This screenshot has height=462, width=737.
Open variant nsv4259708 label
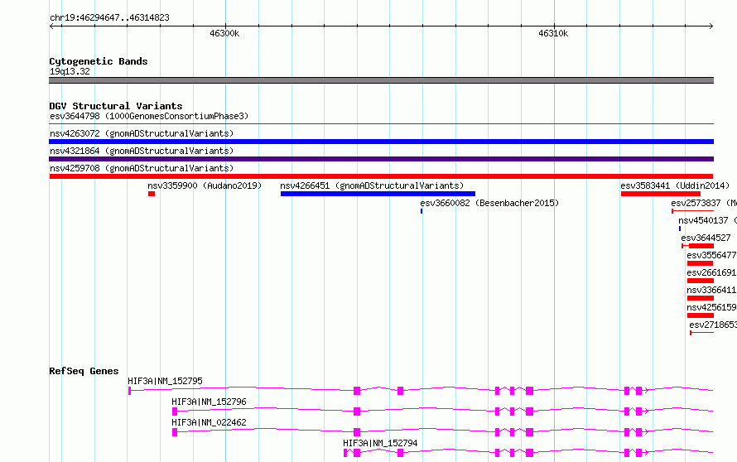tap(142, 168)
